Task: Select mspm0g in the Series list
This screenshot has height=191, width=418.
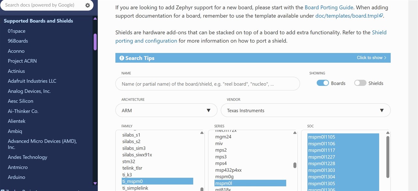Action: click(x=224, y=177)
